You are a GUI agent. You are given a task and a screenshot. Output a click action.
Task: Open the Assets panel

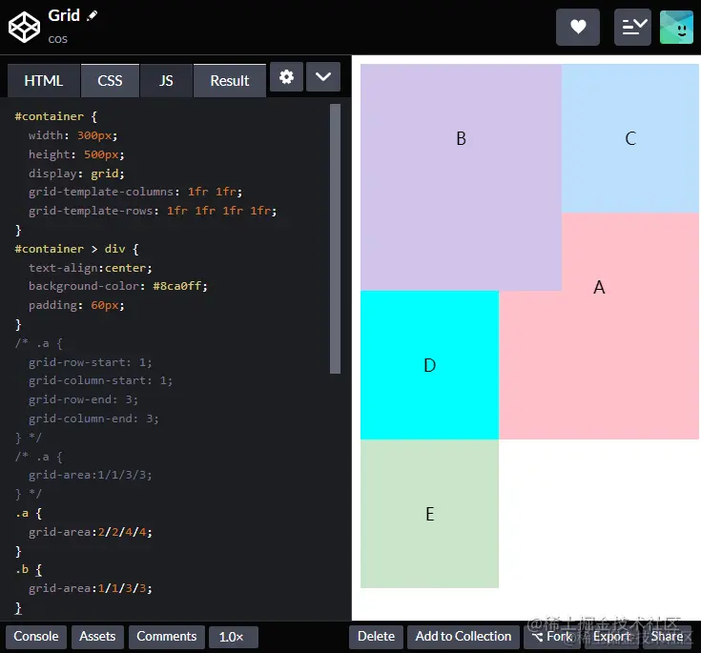tap(97, 637)
